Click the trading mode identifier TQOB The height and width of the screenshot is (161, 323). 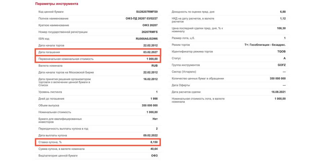[282, 52]
